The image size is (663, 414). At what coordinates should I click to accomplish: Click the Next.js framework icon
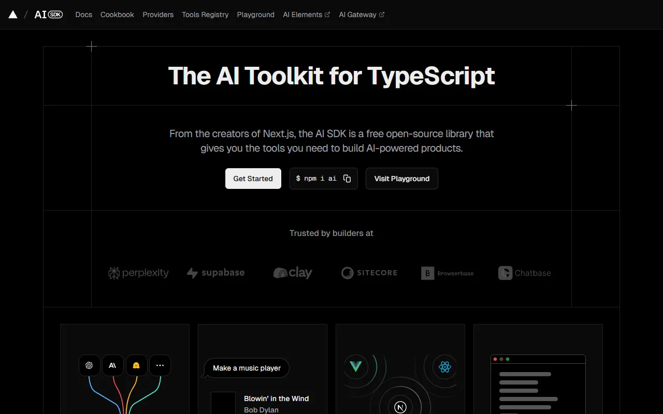tap(400, 407)
